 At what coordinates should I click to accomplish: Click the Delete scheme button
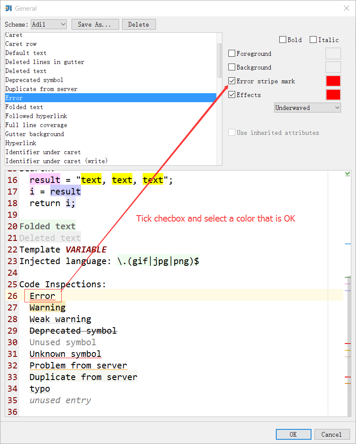[x=139, y=24]
